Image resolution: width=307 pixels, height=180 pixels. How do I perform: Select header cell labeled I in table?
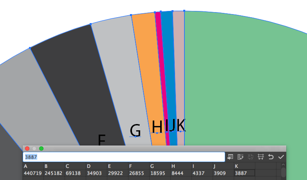(x=202, y=166)
